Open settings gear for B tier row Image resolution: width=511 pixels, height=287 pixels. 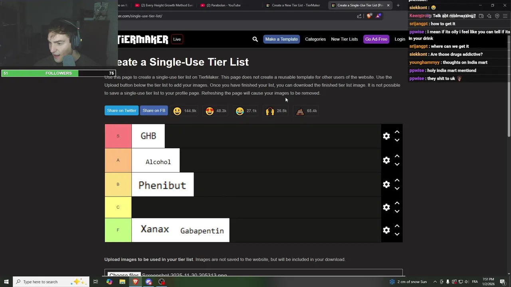[386, 185]
